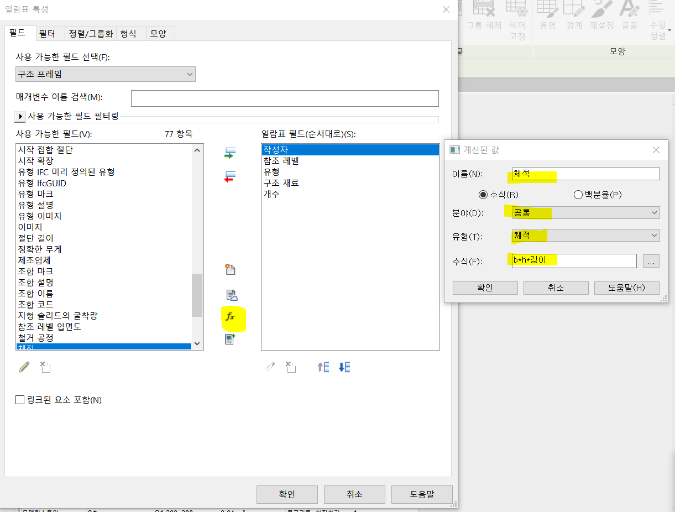Click the pencil edit icon under available fields

[x=24, y=367]
